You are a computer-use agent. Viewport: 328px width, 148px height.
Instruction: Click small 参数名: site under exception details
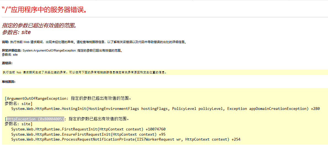pyautogui.click(x=10, y=55)
